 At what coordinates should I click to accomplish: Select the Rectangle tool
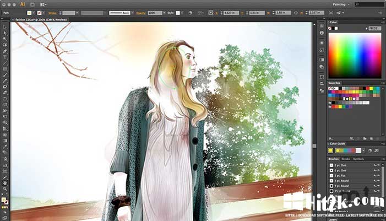[4, 69]
